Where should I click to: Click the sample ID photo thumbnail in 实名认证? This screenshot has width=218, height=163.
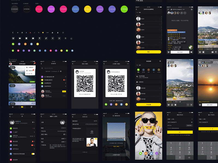click(92, 142)
